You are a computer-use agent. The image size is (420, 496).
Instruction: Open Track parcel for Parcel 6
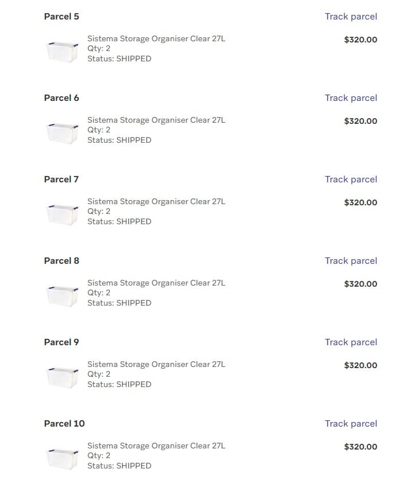[351, 98]
